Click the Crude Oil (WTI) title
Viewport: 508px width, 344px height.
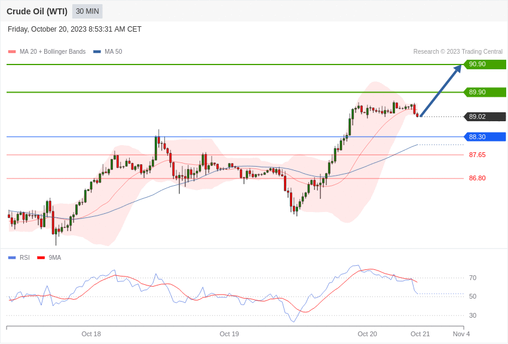(x=37, y=11)
